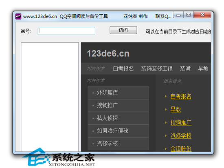Open the 如何治疗便秘 search item
This screenshot has width=224, height=168.
[118, 131]
